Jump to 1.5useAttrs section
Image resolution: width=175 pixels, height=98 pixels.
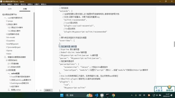10,41
